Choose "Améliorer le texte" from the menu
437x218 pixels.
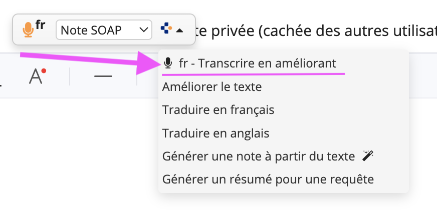point(212,87)
